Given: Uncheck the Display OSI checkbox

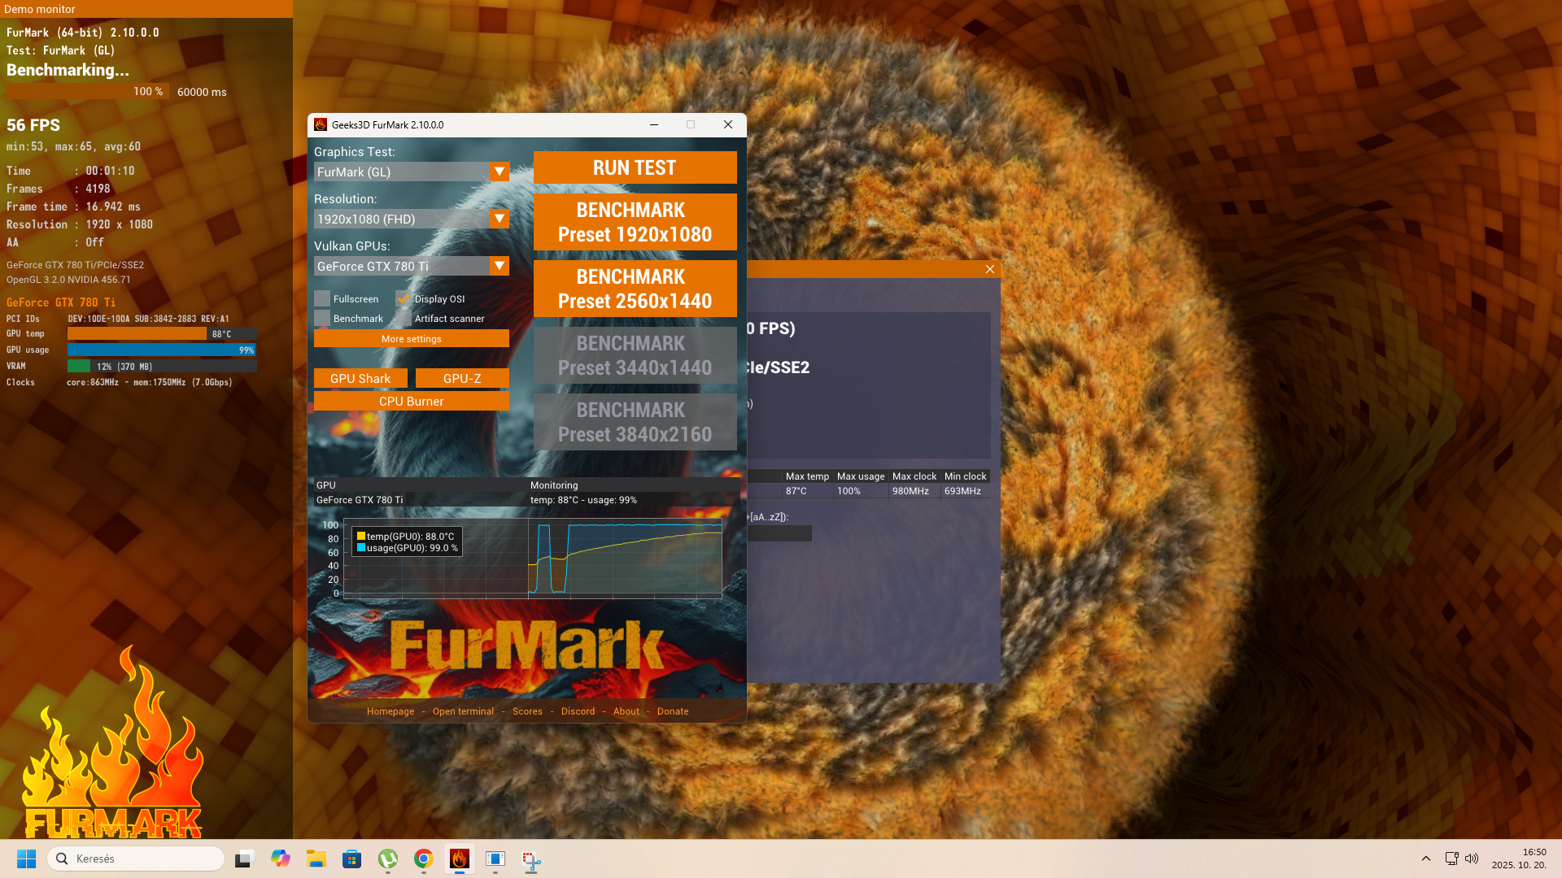Looking at the screenshot, I should tap(404, 299).
